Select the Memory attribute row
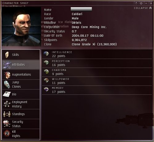Image resolution: width=154 pixels, height=142 pixels. tap(97, 90)
